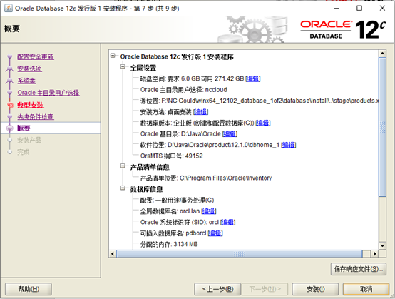Click the vertical scrollbar down arrow

382,245
